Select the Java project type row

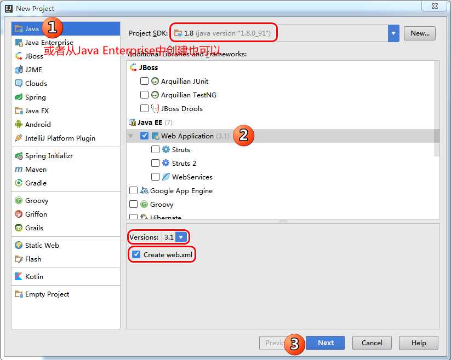tap(66, 28)
